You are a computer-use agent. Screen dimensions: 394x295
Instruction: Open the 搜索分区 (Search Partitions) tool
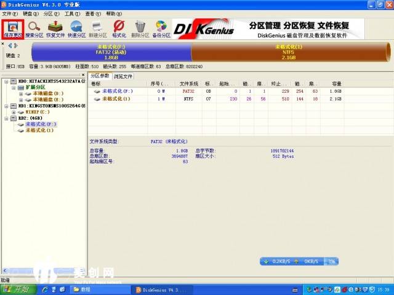click(x=34, y=28)
